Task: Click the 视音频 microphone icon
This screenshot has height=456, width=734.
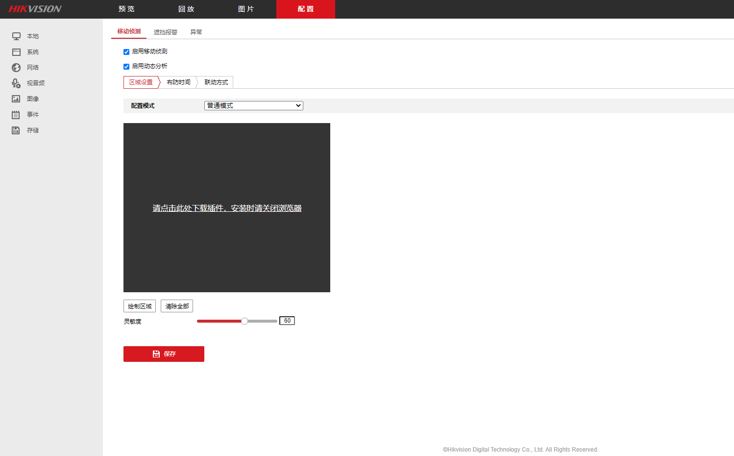Action: (16, 83)
